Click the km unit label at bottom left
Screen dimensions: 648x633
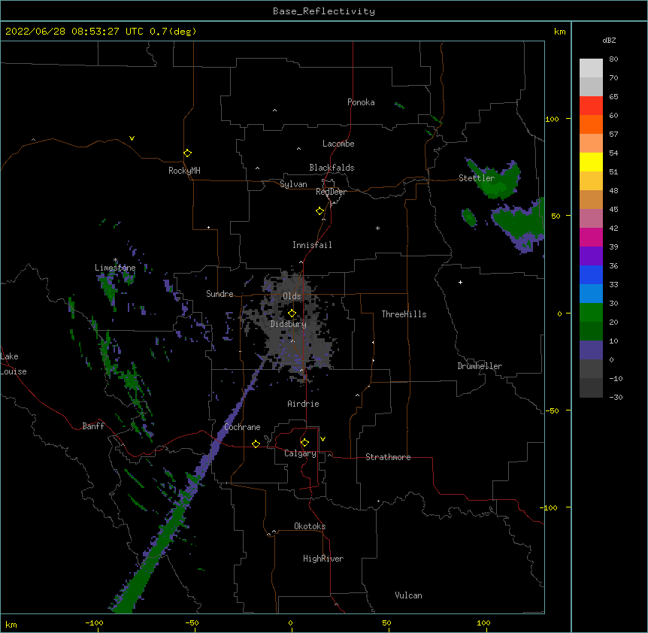click(x=11, y=624)
